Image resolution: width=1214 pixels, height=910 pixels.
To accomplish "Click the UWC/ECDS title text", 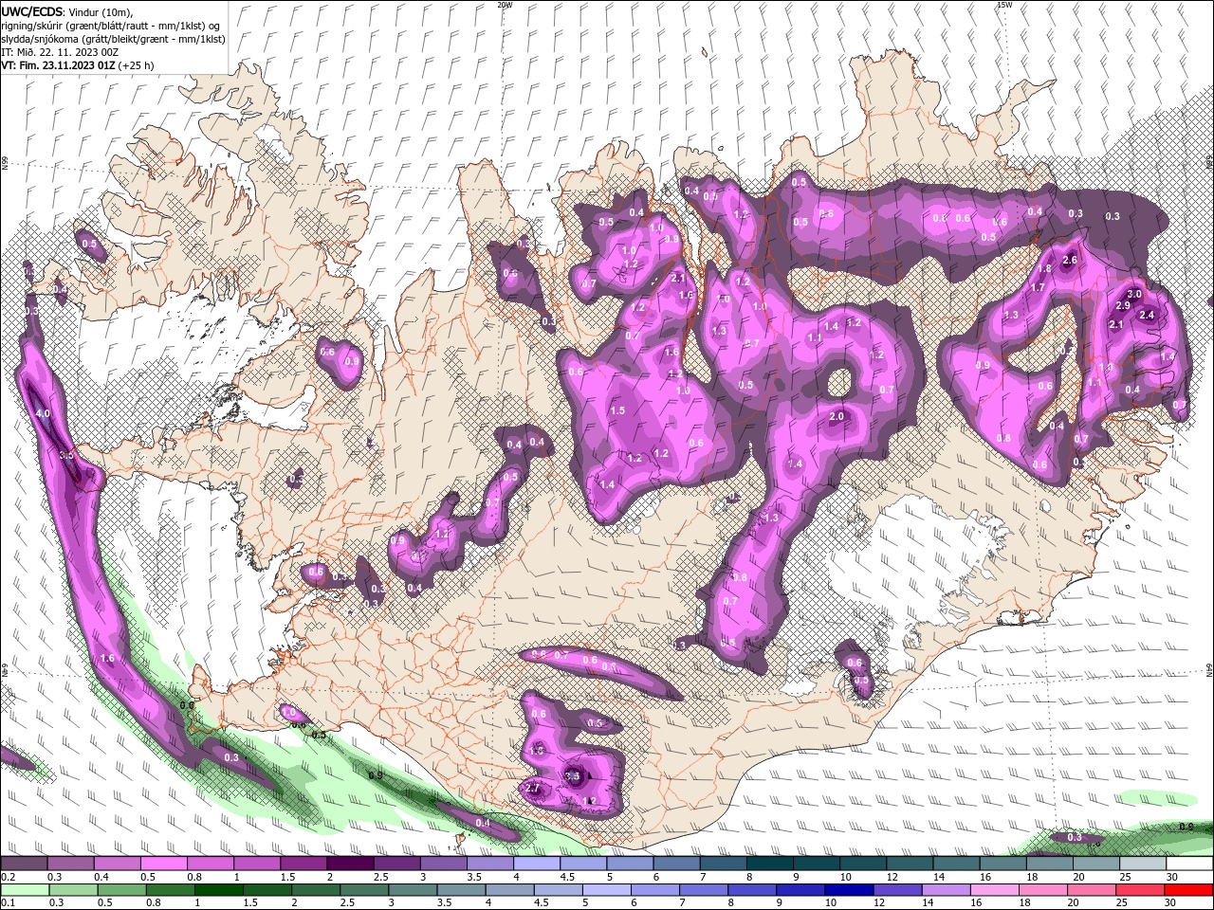I will [32, 11].
